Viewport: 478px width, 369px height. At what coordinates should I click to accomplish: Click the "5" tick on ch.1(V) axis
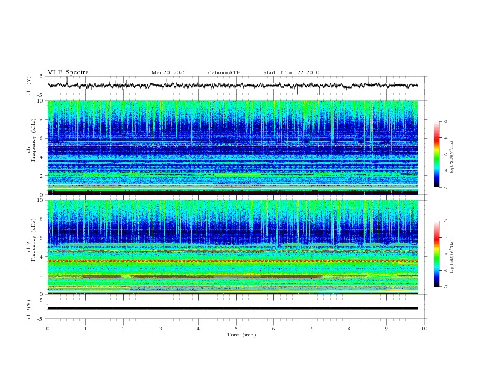(x=42, y=77)
